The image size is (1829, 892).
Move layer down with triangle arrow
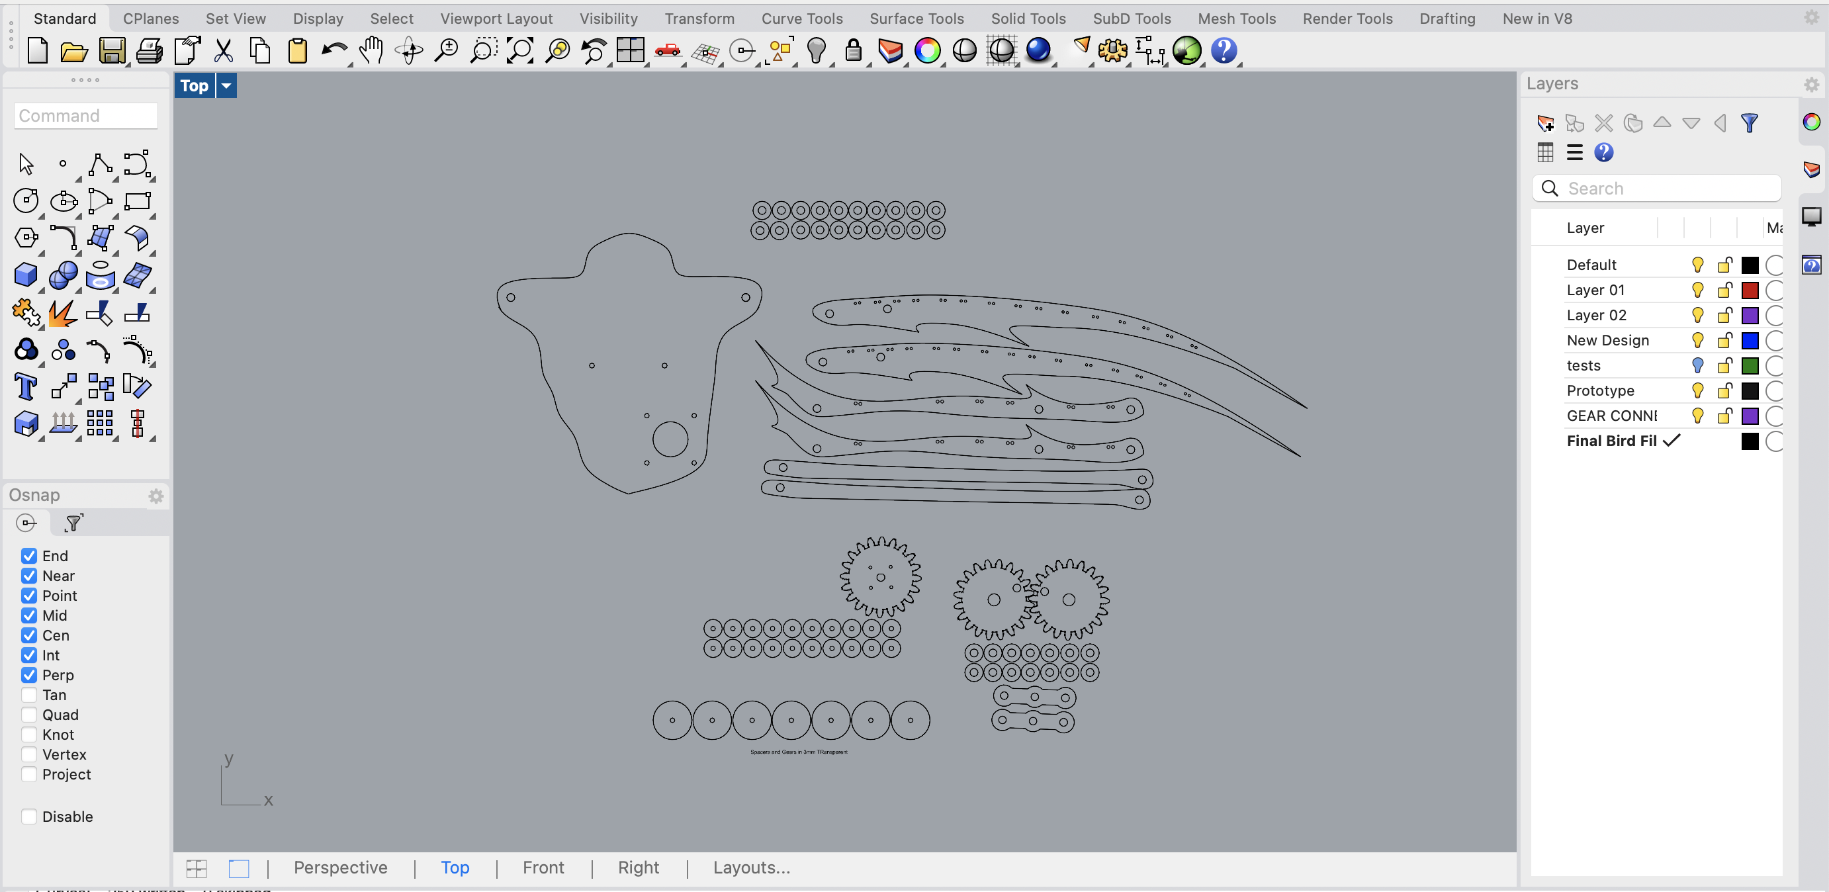pyautogui.click(x=1691, y=124)
